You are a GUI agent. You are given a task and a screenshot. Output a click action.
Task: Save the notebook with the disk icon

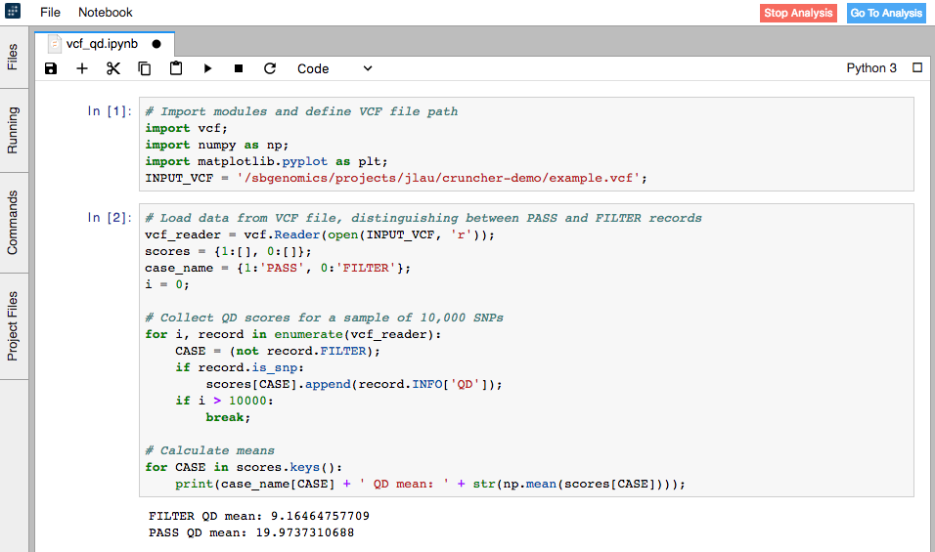[x=51, y=68]
